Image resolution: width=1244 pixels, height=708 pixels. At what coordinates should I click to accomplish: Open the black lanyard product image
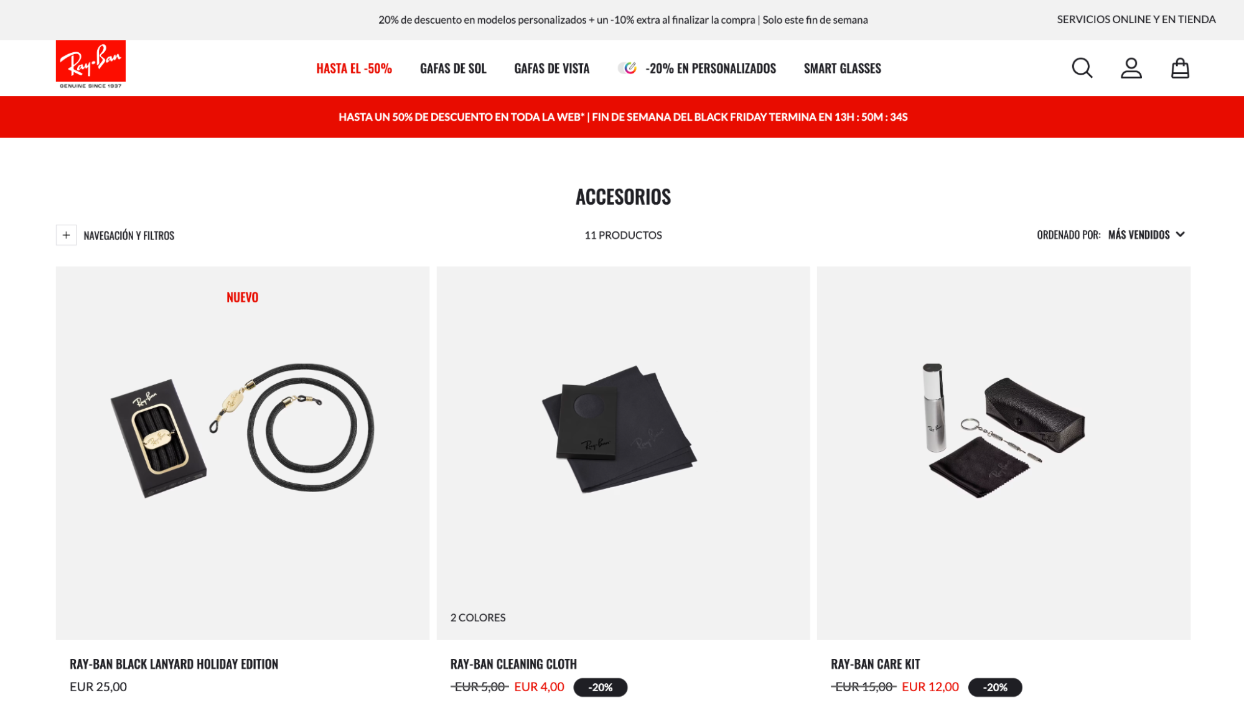coord(243,453)
